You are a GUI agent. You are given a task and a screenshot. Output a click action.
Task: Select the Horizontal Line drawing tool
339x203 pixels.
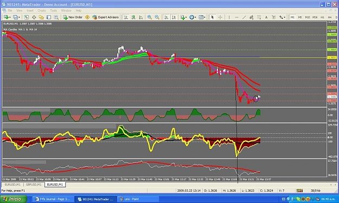(236, 17)
